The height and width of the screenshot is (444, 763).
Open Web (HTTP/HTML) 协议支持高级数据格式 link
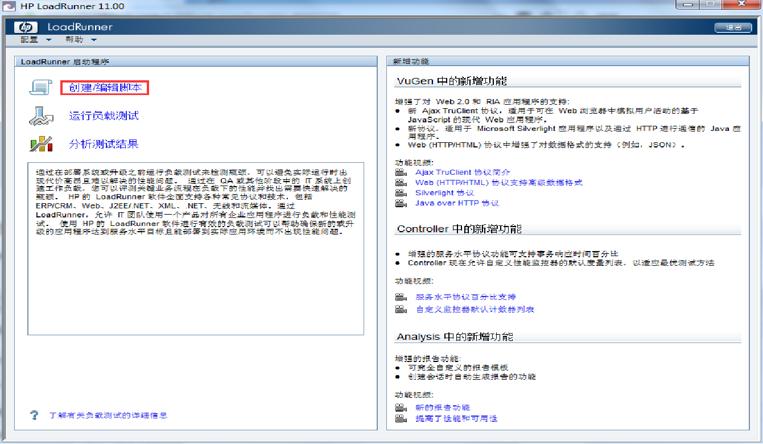499,183
